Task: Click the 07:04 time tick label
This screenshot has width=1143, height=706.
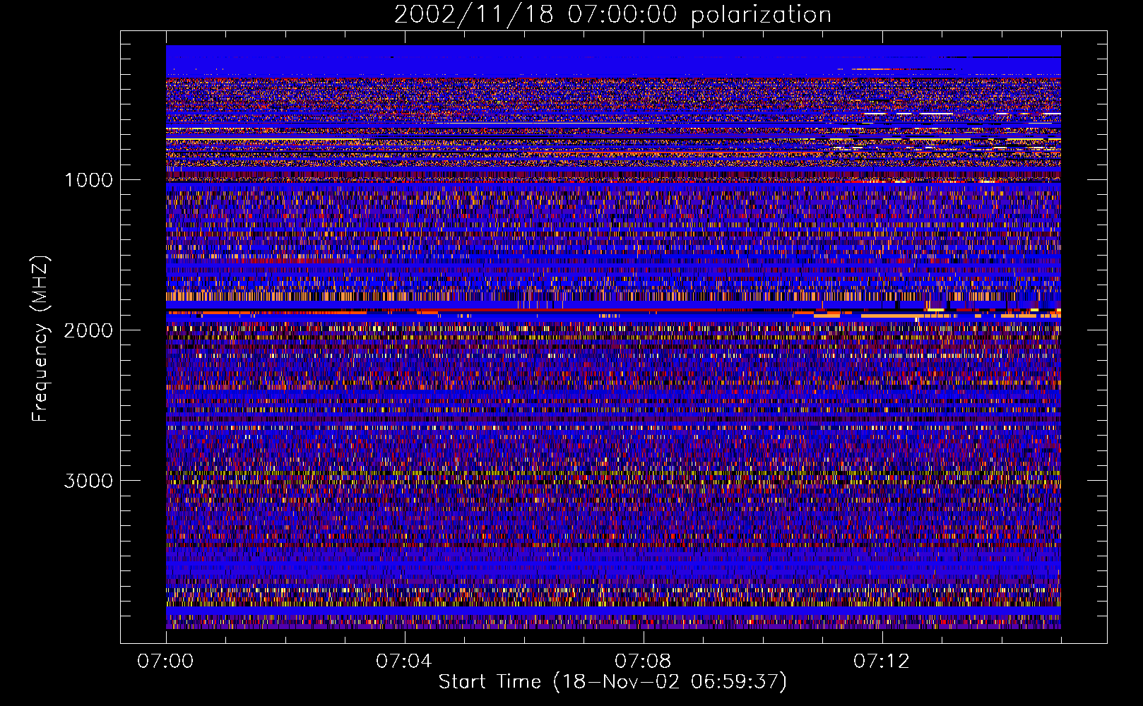Action: tap(404, 662)
